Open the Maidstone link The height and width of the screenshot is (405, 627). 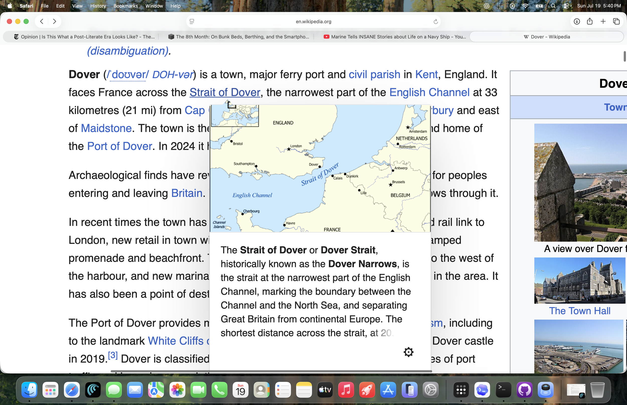106,128
